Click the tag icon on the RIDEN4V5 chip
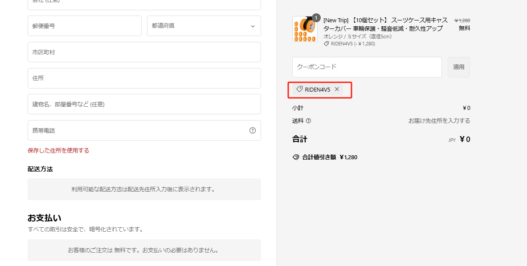The width and height of the screenshot is (527, 266). click(299, 89)
